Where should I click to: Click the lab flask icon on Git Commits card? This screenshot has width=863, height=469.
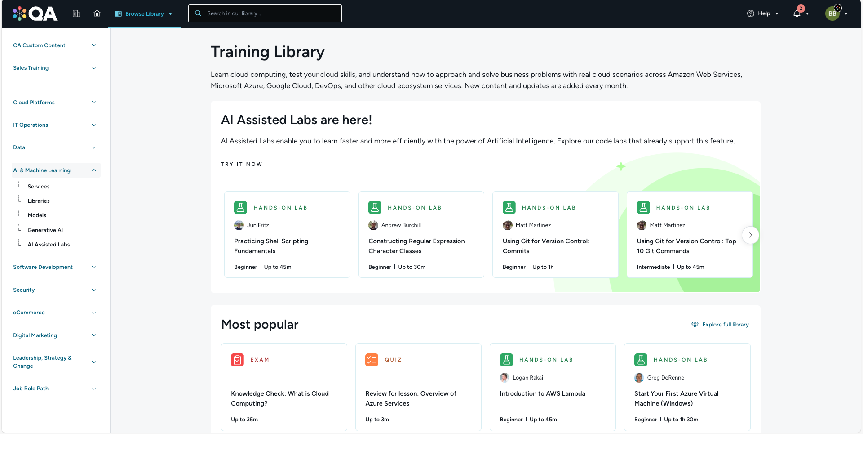coord(509,207)
